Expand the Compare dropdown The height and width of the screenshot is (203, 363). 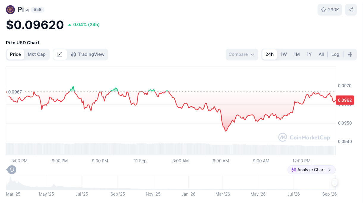[242, 54]
